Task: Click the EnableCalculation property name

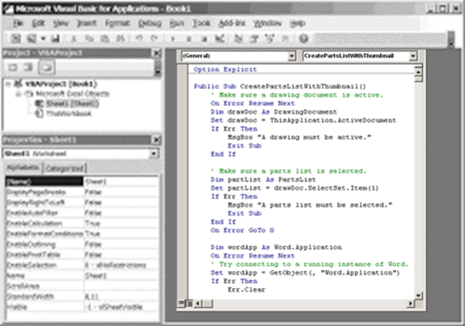Action: pos(34,223)
